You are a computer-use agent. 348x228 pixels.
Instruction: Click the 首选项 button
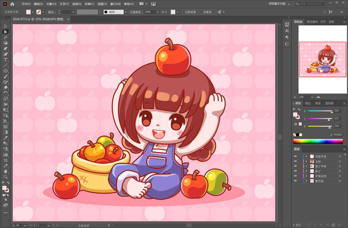pyautogui.click(x=208, y=12)
